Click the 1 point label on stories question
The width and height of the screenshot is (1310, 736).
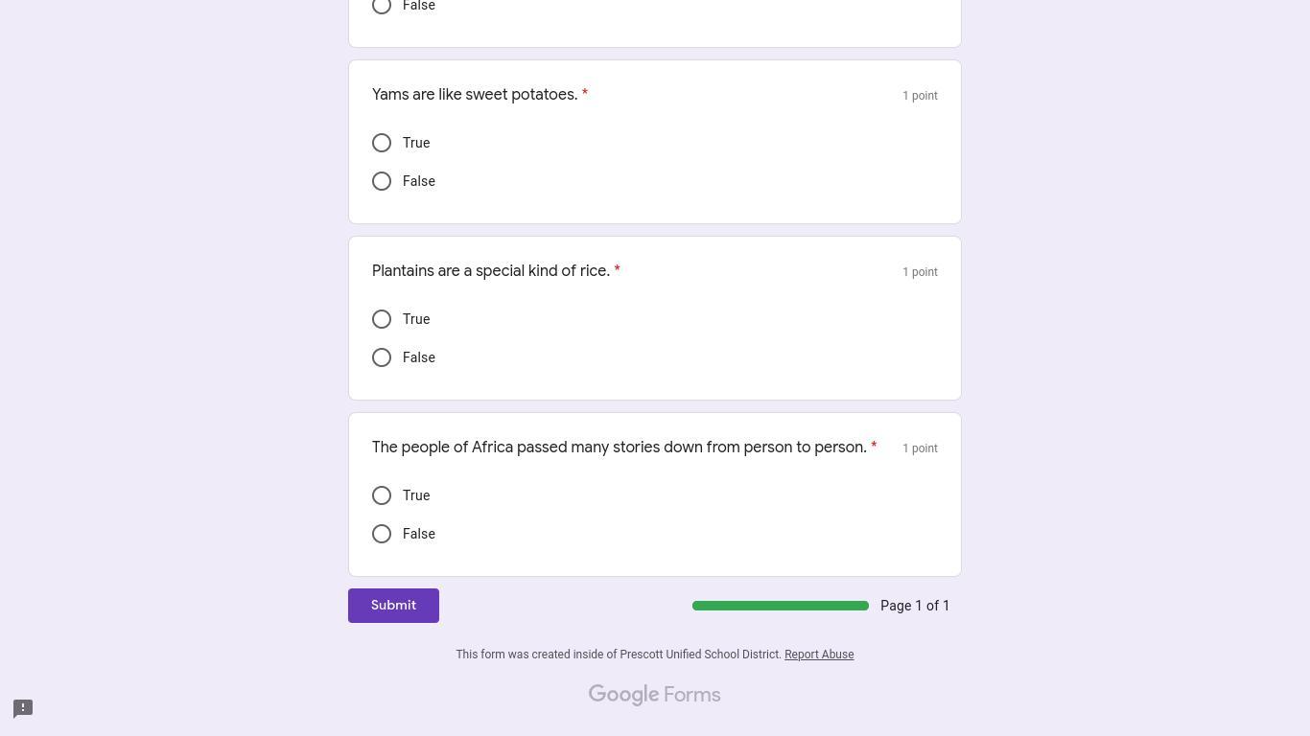point(920,448)
